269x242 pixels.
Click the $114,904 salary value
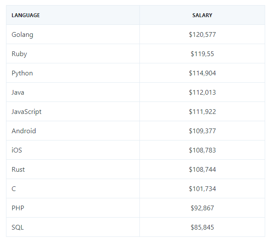click(202, 73)
